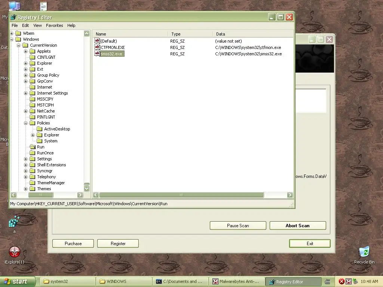This screenshot has width=383, height=287.
Task: Click the smss32.exe data path text
Action: click(248, 54)
